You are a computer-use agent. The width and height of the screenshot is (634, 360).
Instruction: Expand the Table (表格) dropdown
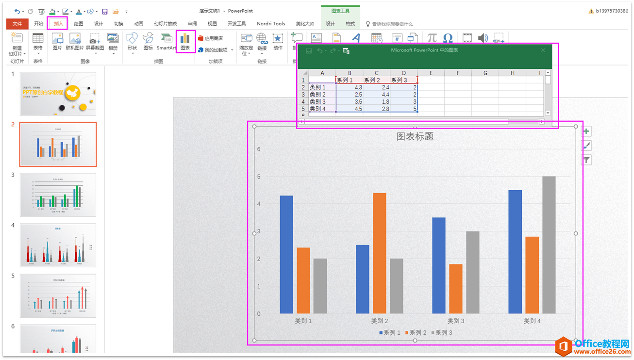38,43
